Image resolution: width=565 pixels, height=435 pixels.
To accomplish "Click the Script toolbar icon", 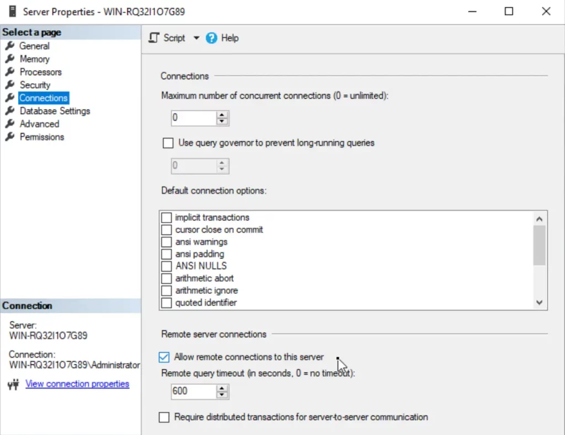I will 154,38.
